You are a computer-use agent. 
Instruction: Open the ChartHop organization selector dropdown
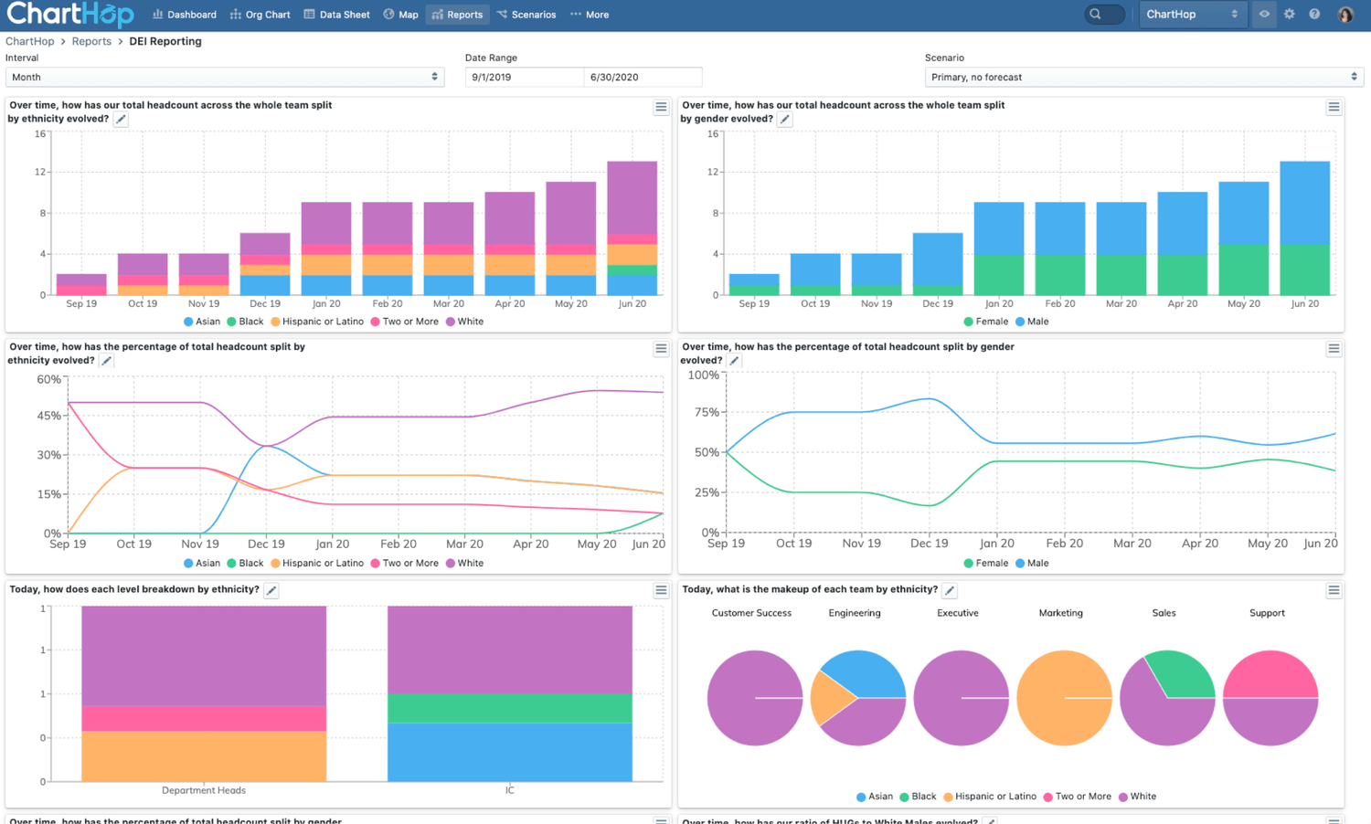tap(1193, 14)
